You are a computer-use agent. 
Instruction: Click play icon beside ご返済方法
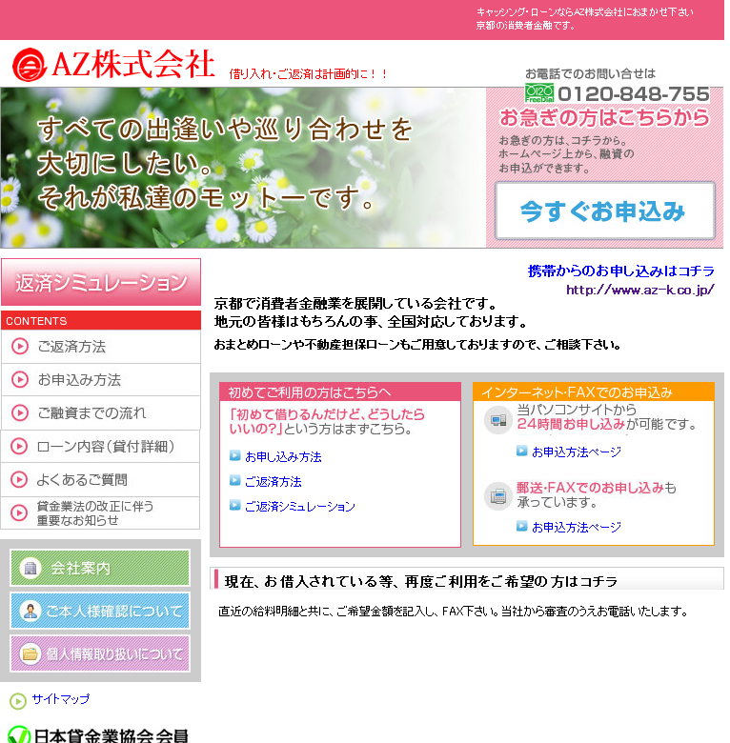tap(20, 347)
